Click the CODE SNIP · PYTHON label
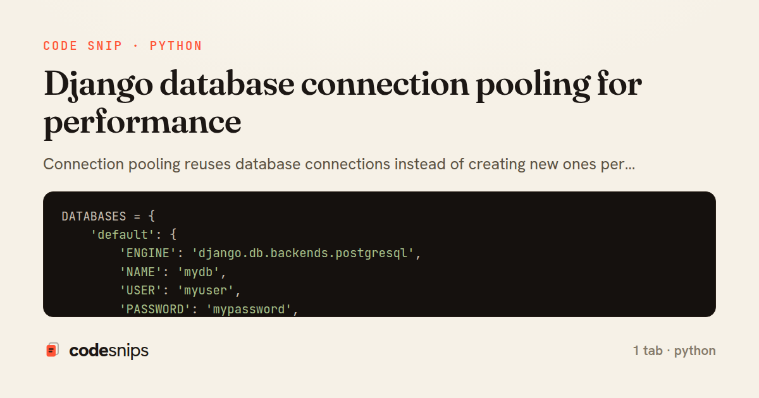The width and height of the screenshot is (759, 398). (x=123, y=46)
